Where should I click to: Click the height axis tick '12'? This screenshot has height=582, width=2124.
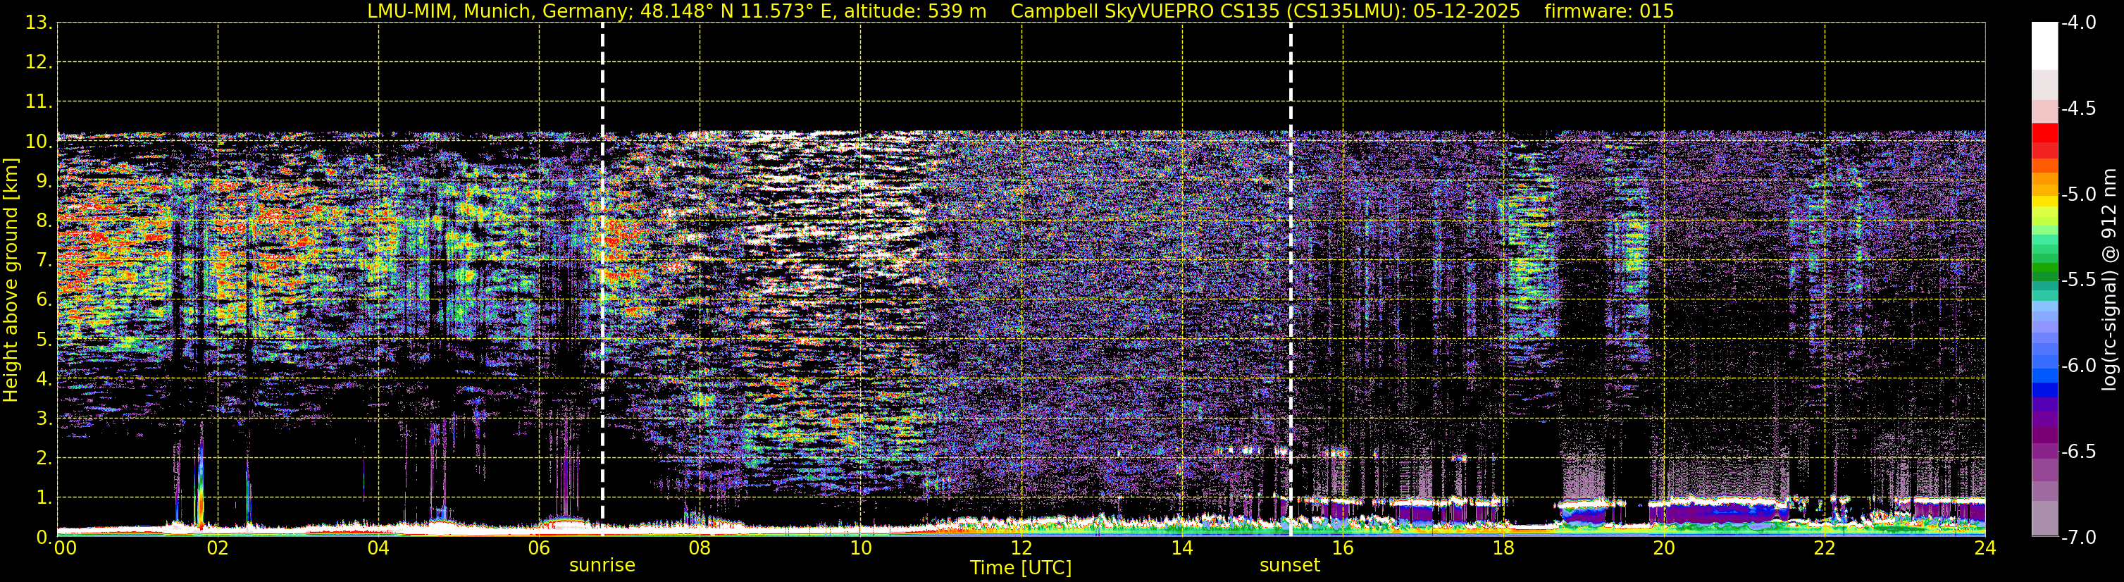[37, 63]
